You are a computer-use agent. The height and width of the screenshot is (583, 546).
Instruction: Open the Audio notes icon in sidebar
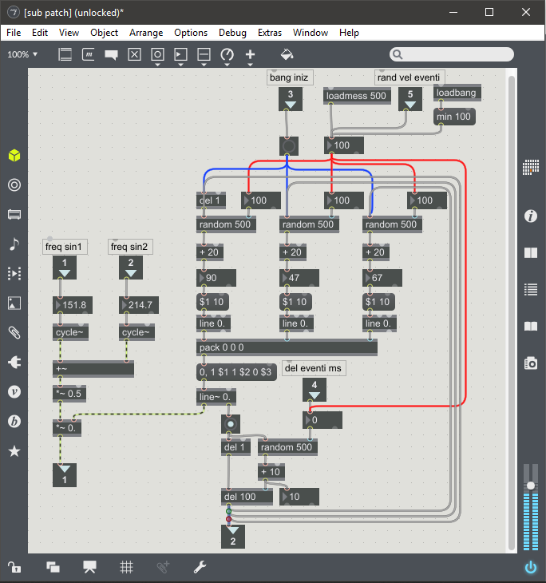14,244
